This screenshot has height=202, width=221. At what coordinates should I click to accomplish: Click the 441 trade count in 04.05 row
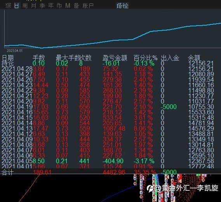click(x=84, y=161)
